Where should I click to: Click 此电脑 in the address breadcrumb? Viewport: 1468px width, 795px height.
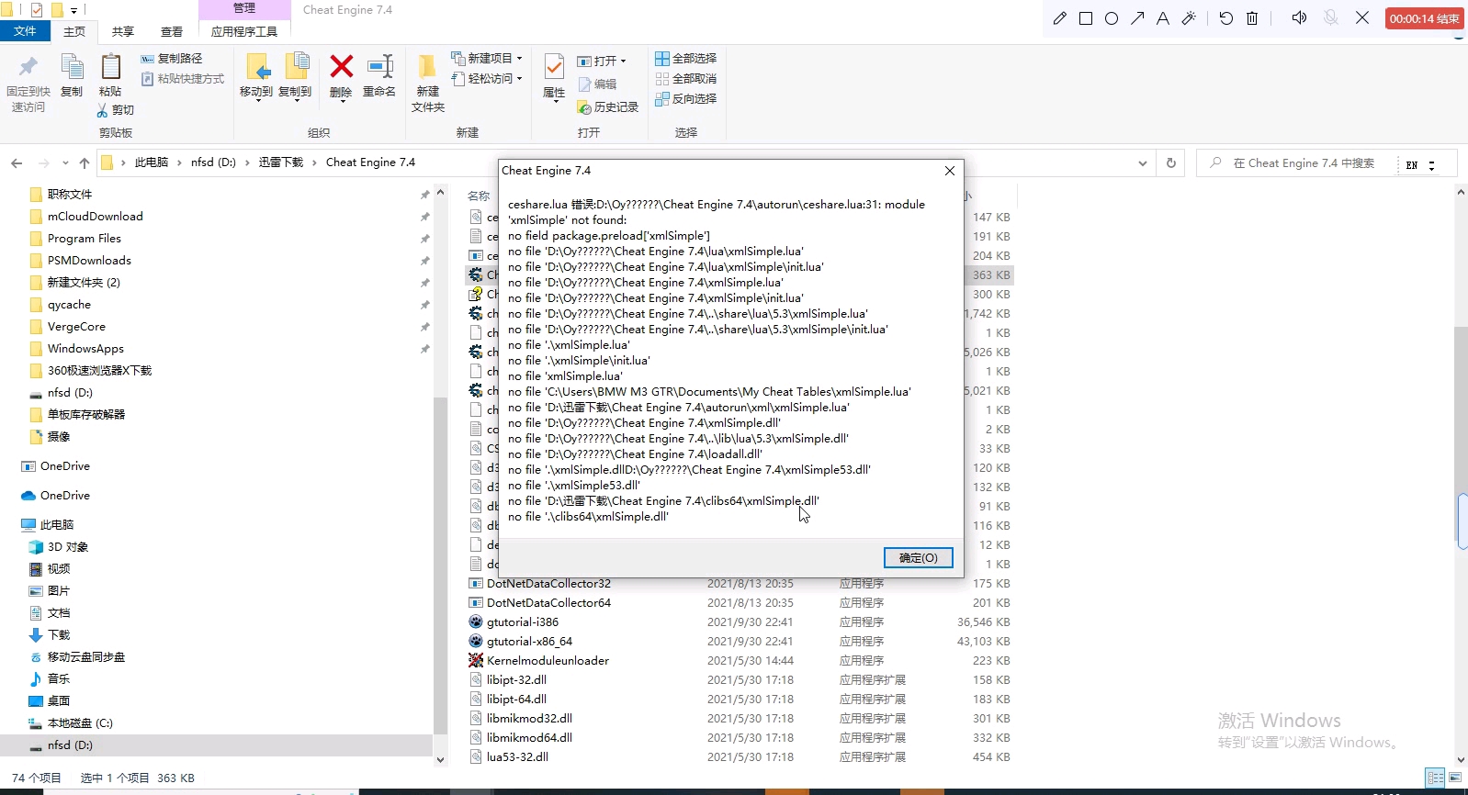152,162
